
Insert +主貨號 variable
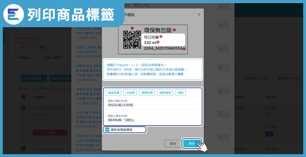coord(130,93)
